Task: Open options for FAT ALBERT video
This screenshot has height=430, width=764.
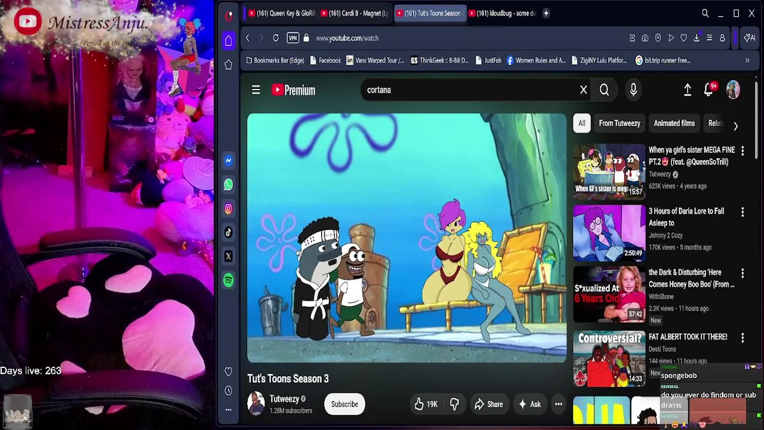Action: (x=743, y=337)
